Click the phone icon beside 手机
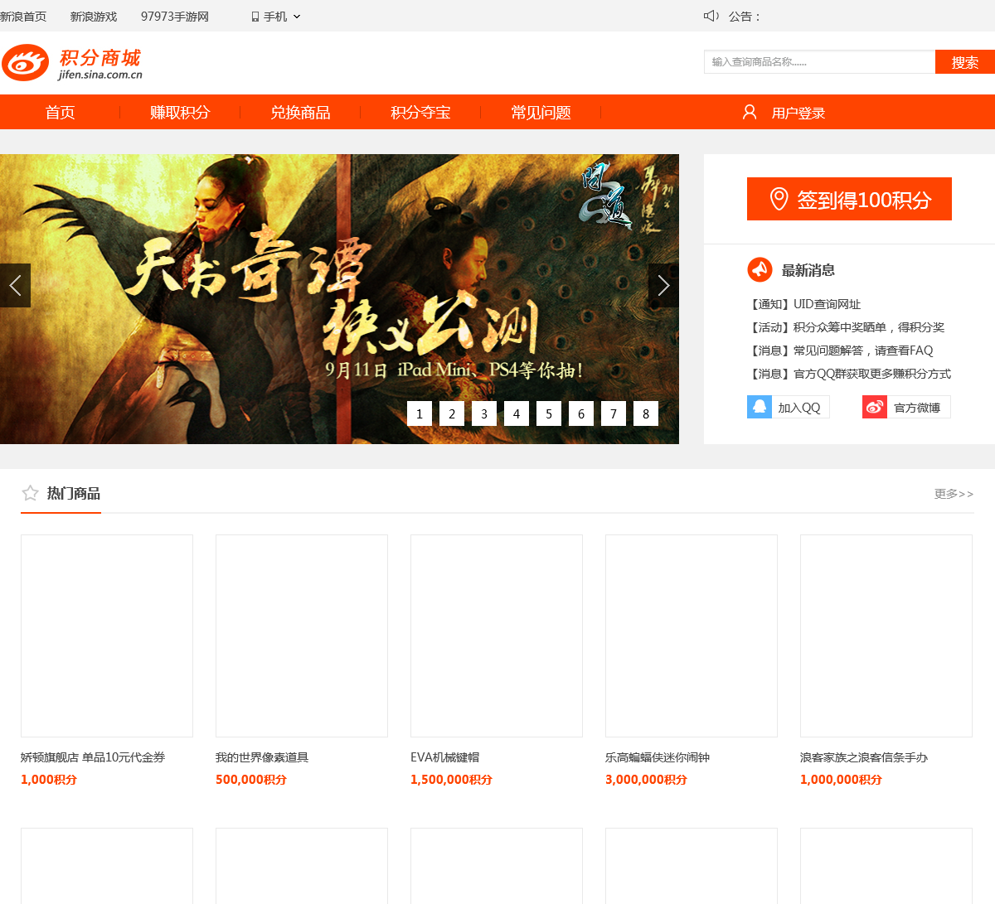 (x=255, y=17)
